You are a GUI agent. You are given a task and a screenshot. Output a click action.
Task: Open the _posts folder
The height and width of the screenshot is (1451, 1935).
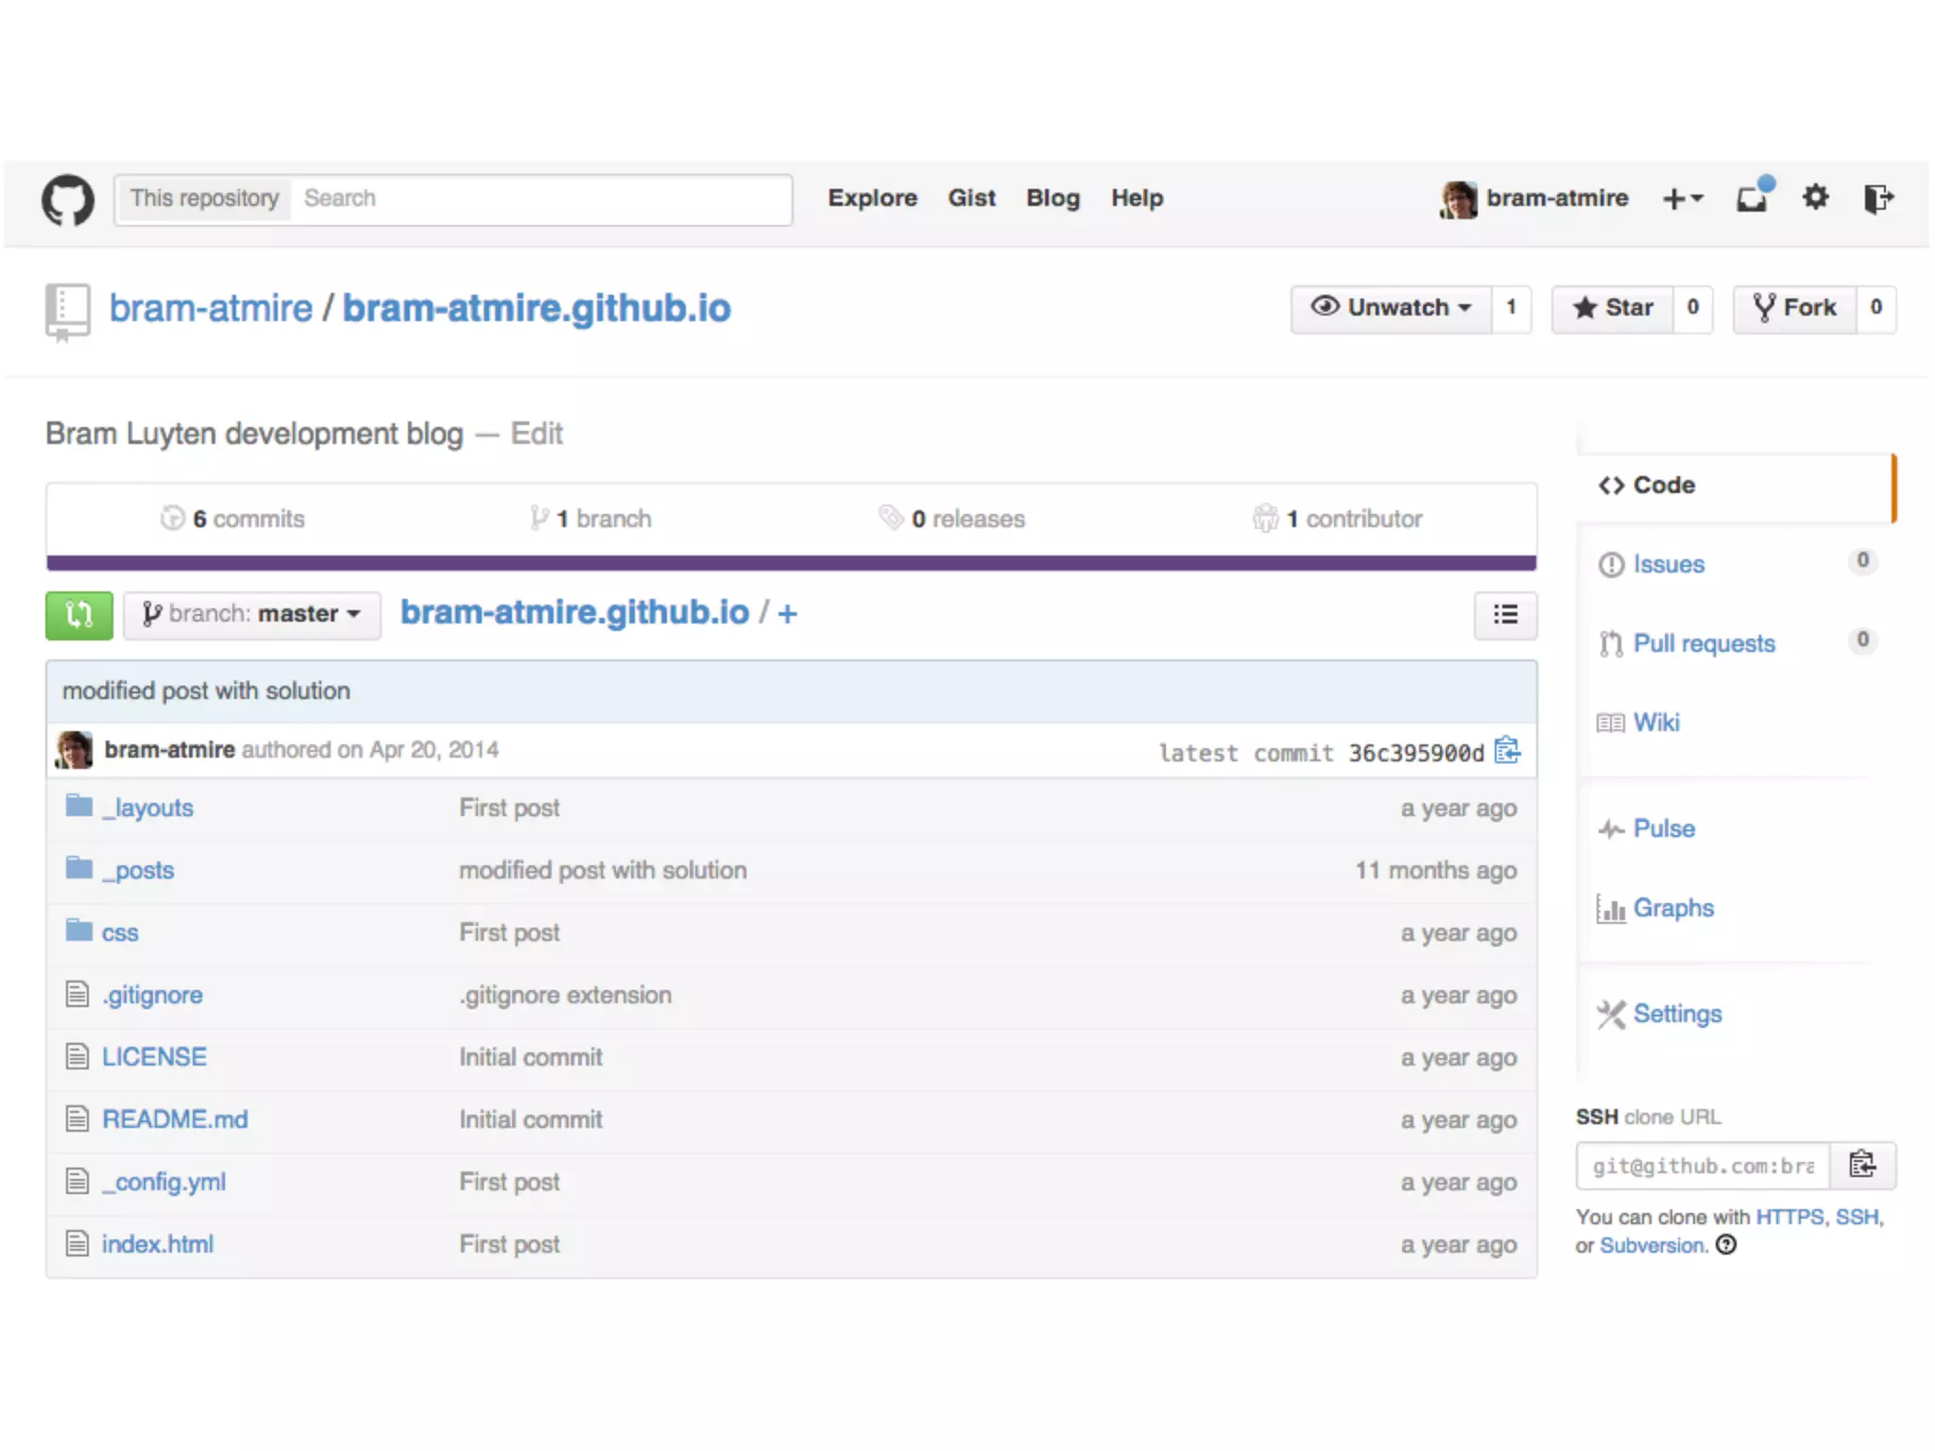[x=144, y=870]
